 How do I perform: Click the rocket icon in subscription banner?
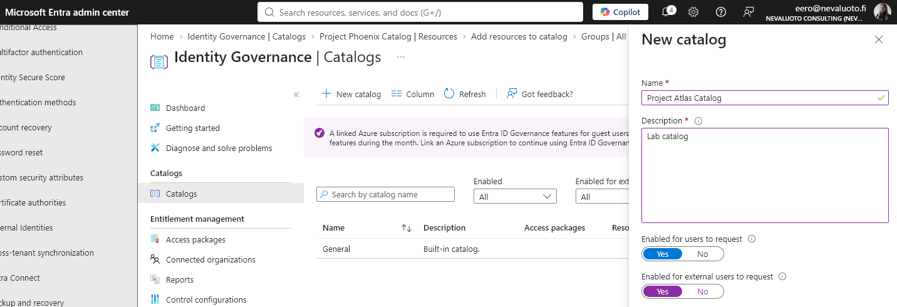(319, 133)
